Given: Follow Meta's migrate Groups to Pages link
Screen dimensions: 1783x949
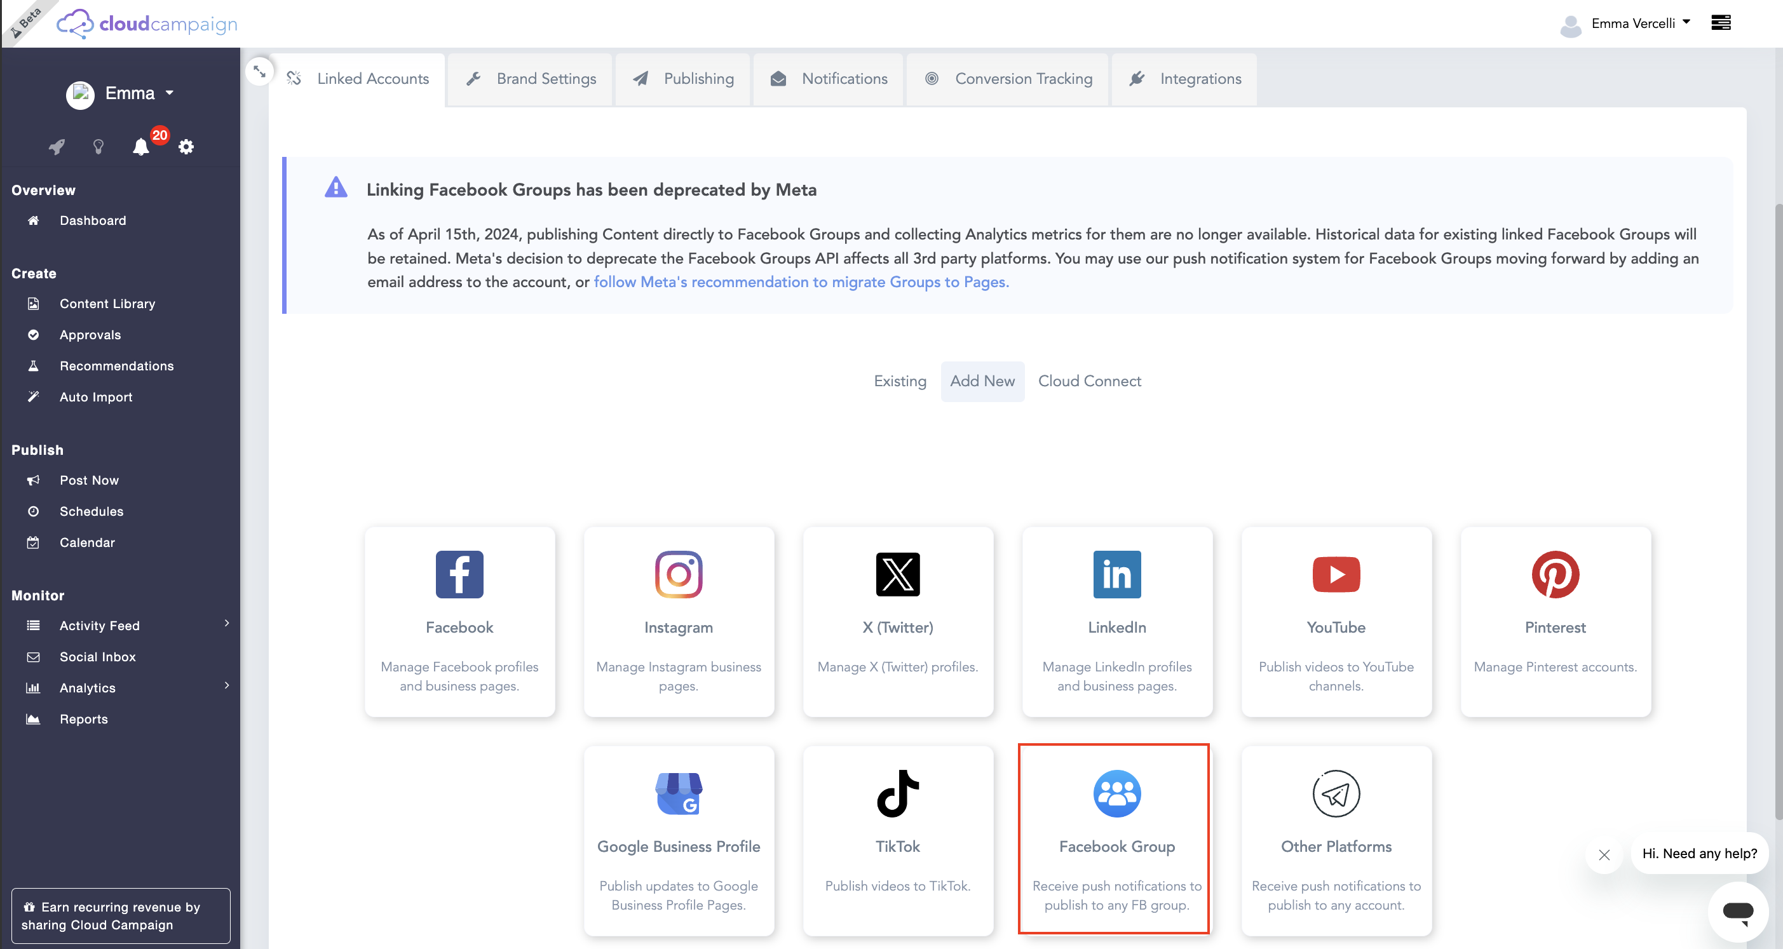Looking at the screenshot, I should click(801, 282).
